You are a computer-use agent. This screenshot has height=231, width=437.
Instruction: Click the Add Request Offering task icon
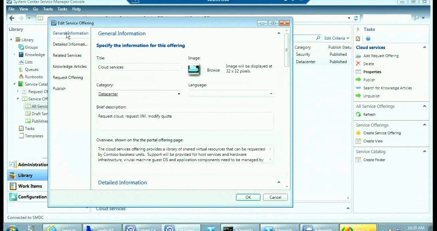tap(358, 56)
